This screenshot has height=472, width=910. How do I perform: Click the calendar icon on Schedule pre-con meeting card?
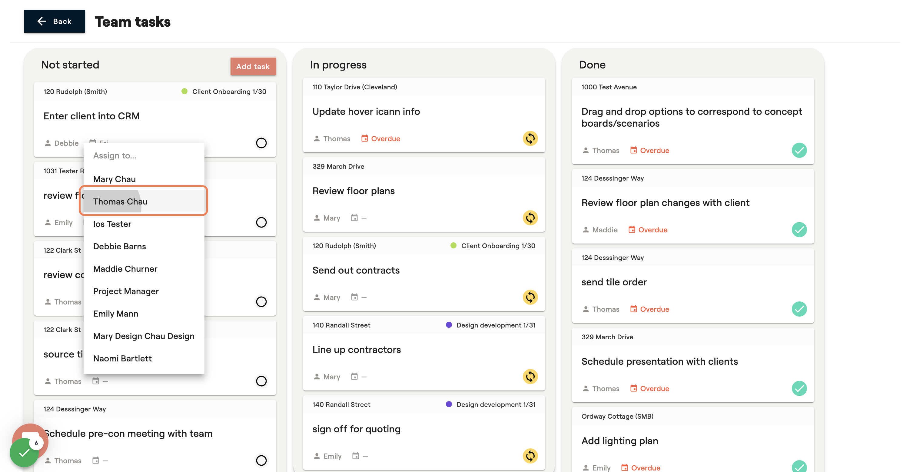(96, 460)
